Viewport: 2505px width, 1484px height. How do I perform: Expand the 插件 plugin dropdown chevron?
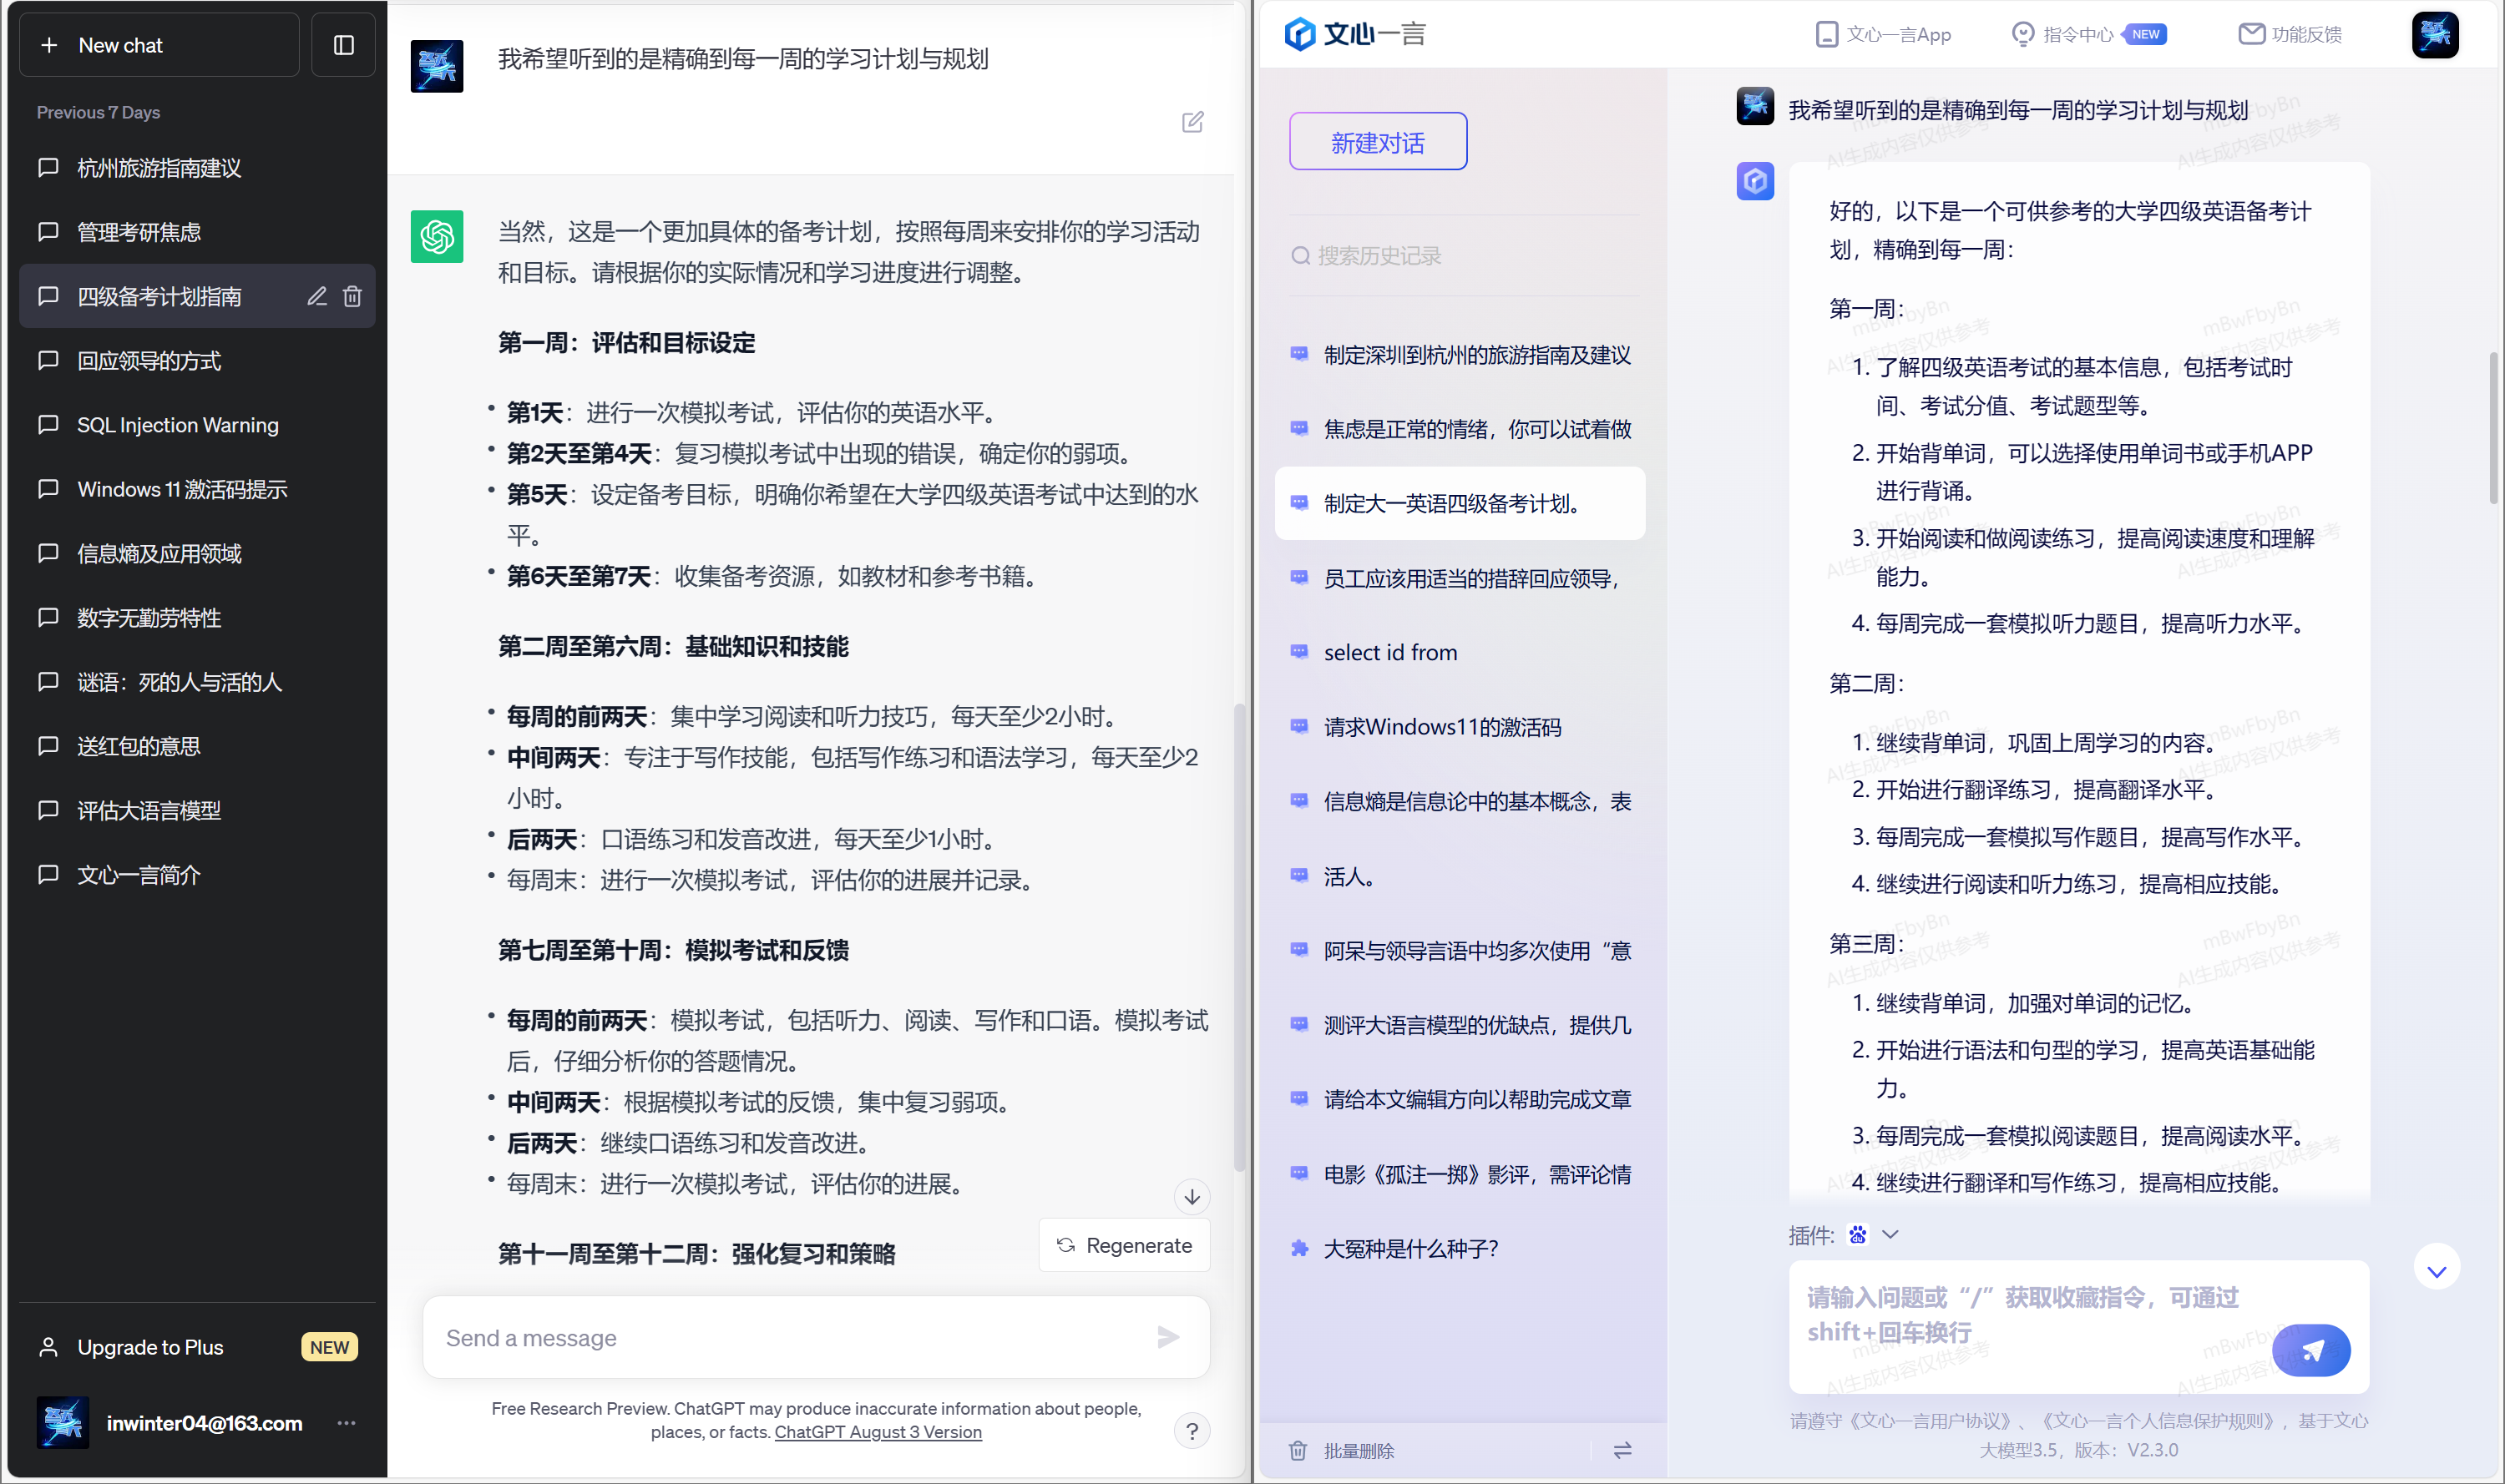coord(1890,1234)
